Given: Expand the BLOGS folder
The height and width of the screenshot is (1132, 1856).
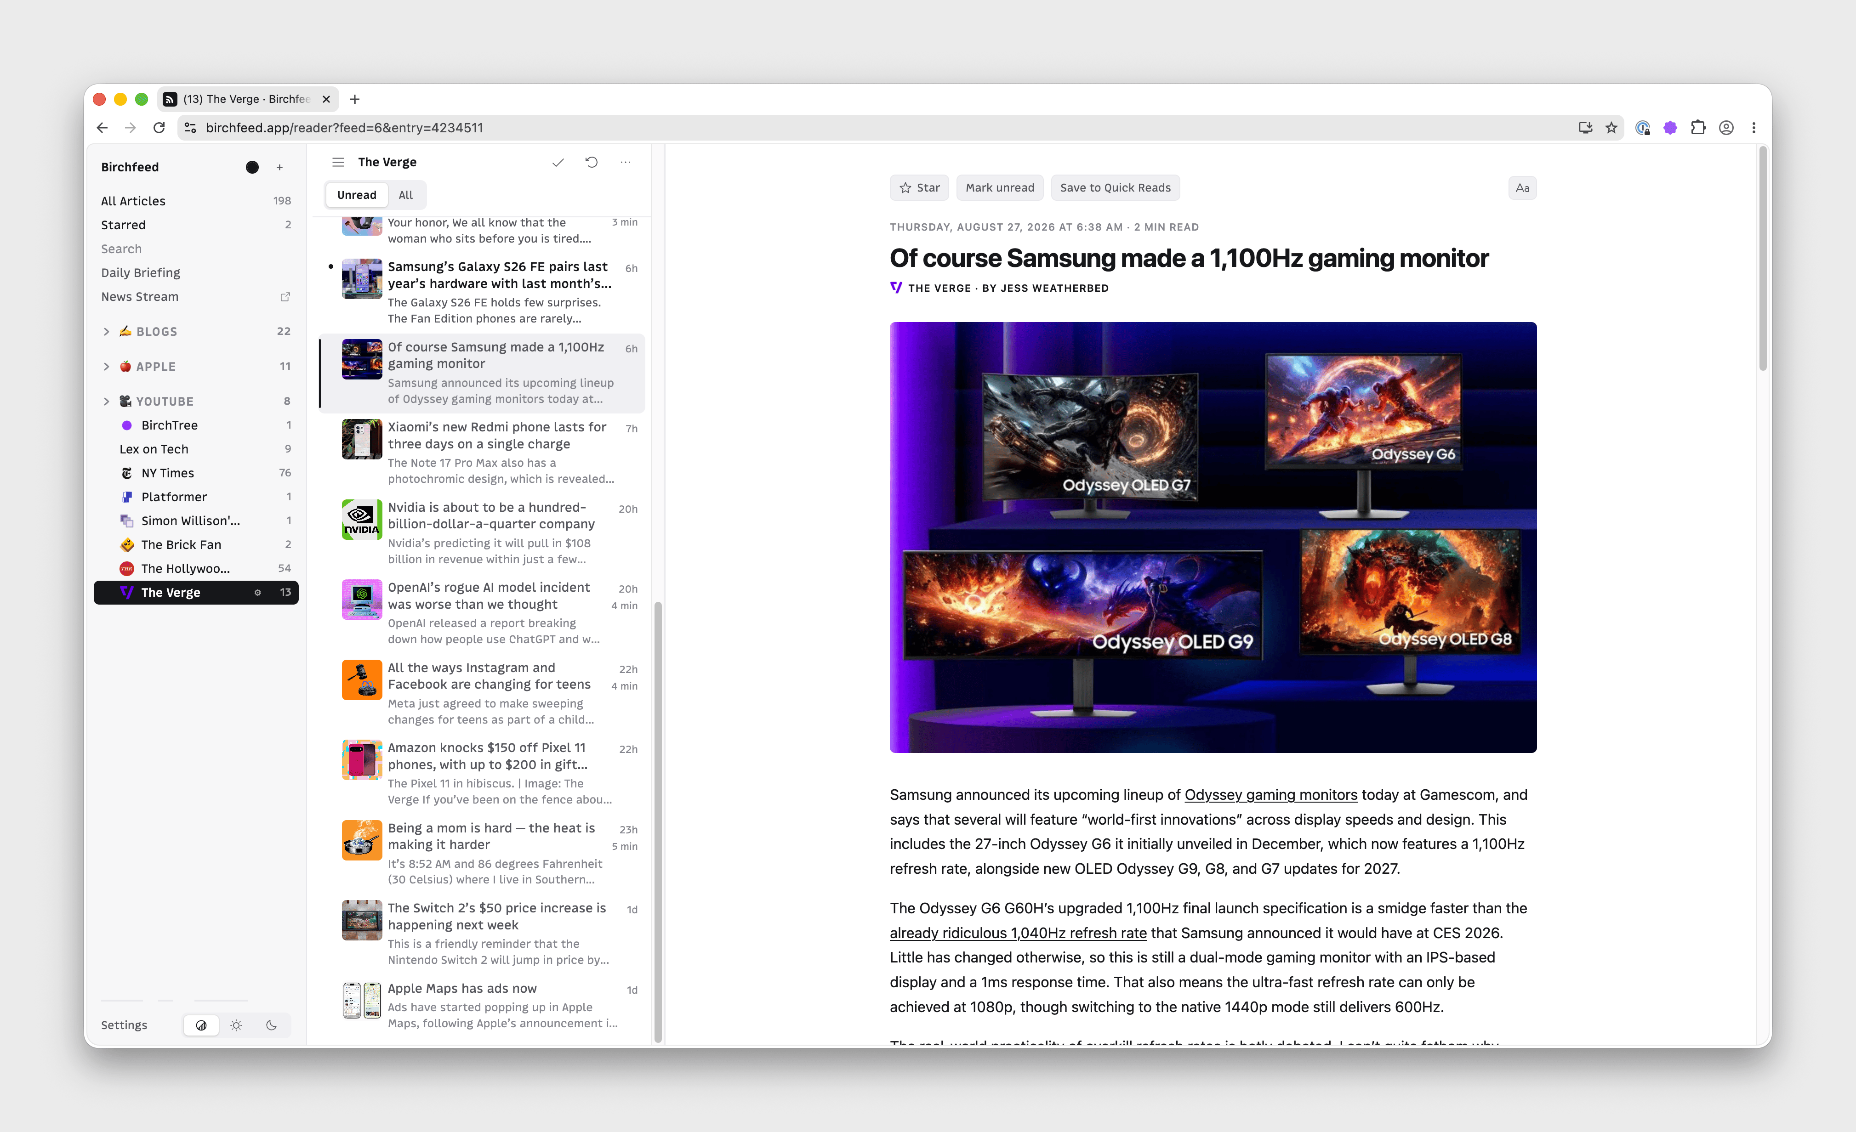Looking at the screenshot, I should (x=106, y=331).
